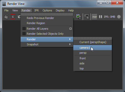Toggle Render Selected Objects Only checkbox
The width and height of the screenshot is (125, 92).
pos(24,34)
